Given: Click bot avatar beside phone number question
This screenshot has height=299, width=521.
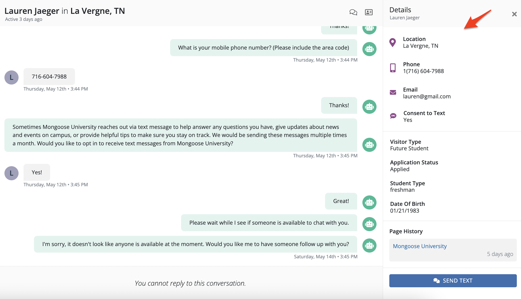Looking at the screenshot, I should pos(369,49).
